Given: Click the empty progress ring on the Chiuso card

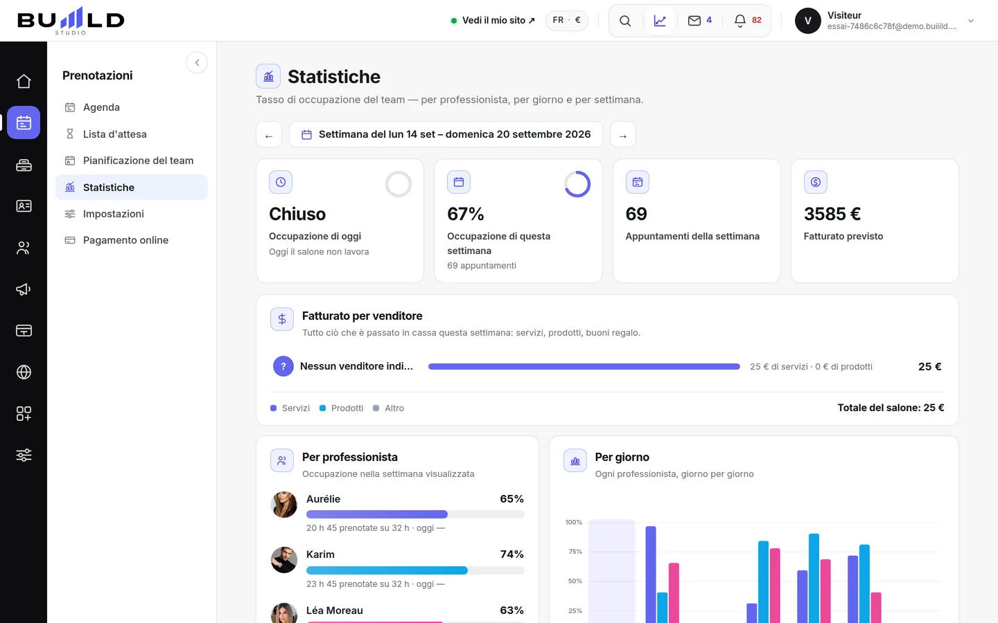Looking at the screenshot, I should 399,184.
